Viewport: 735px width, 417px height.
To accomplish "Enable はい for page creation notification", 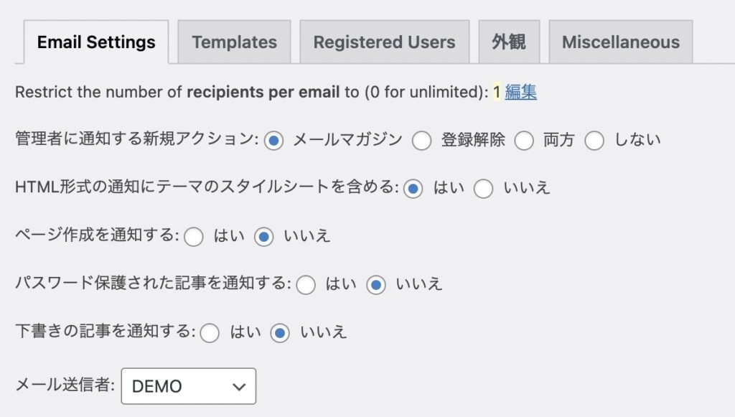I will pyautogui.click(x=194, y=237).
